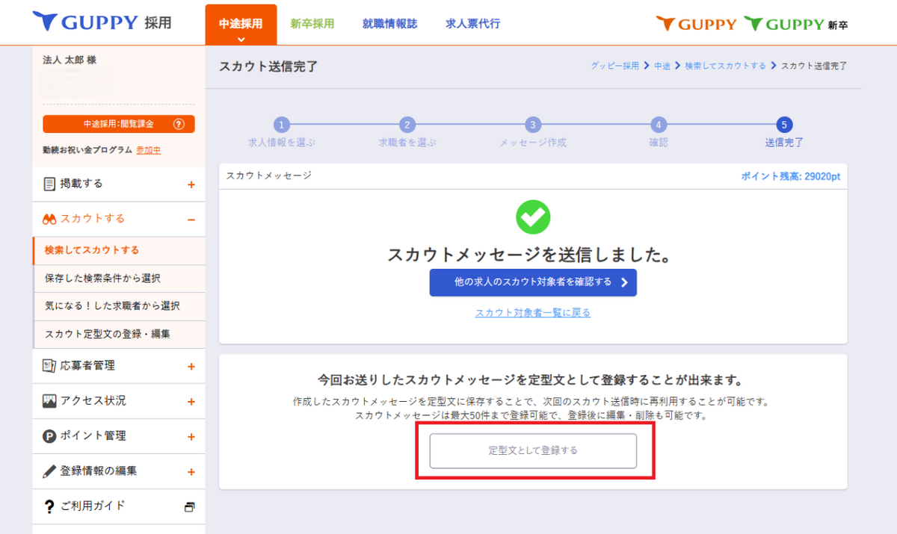This screenshot has width=897, height=534.
Task: Click the orange GUPPY logo in header
Action: click(x=696, y=24)
